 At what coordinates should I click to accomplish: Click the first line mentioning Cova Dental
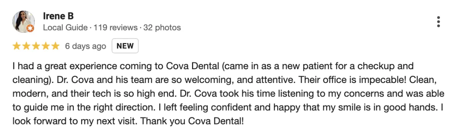pyautogui.click(x=213, y=66)
